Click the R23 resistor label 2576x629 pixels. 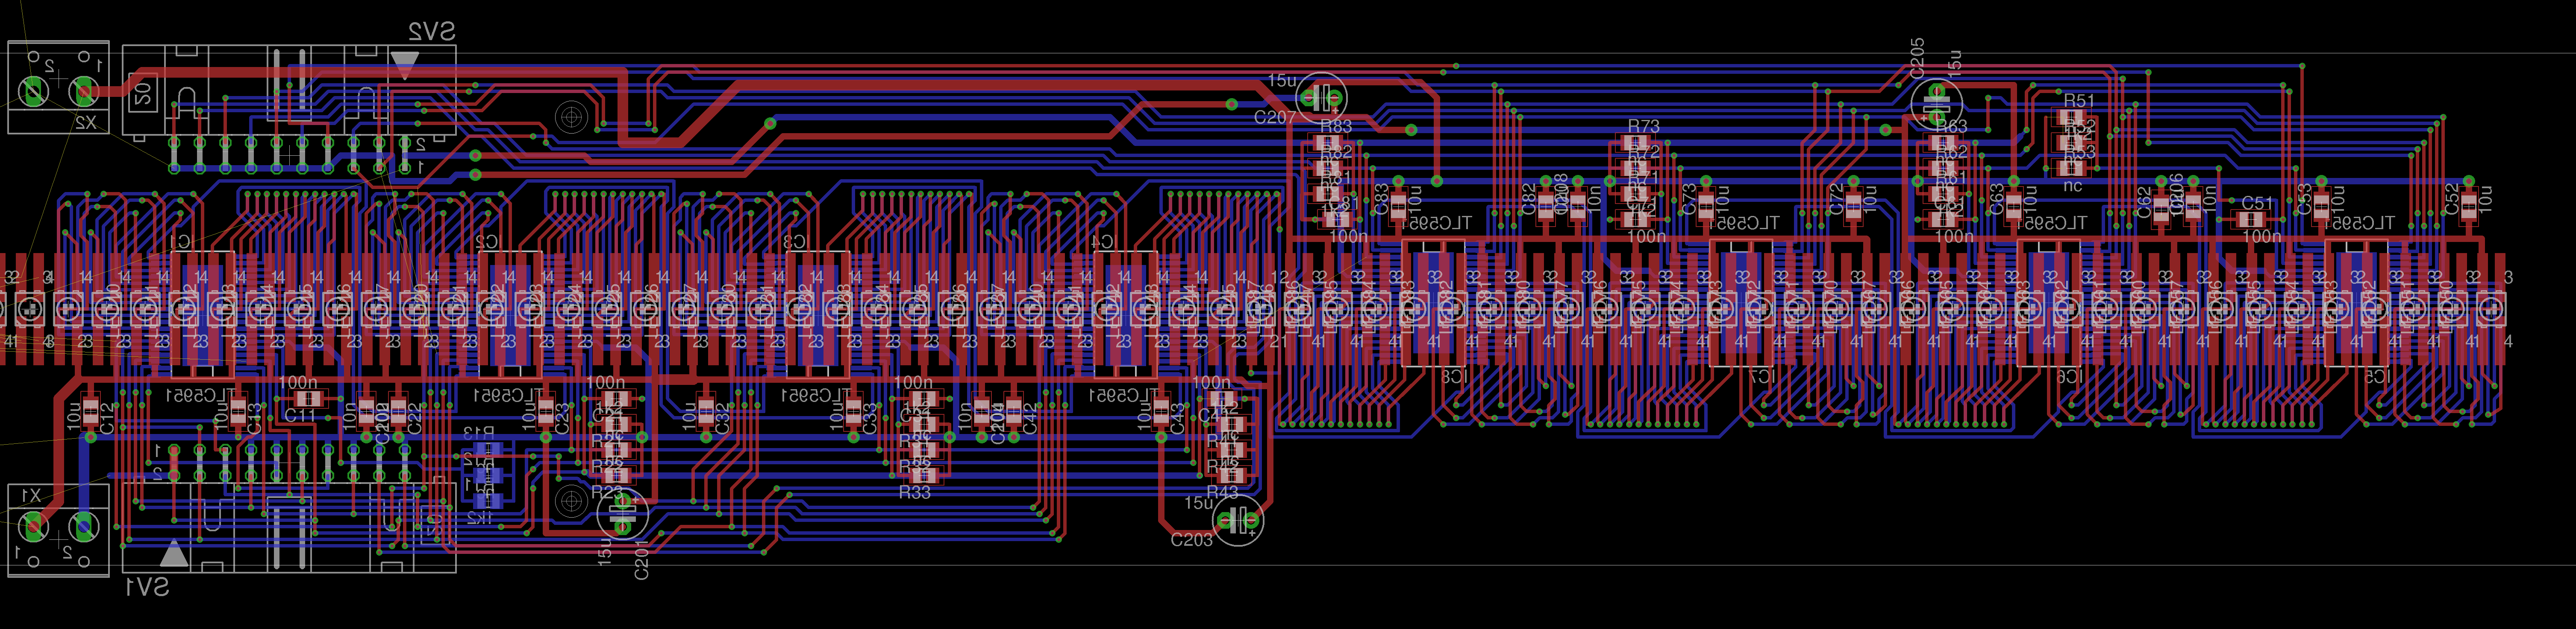(606, 492)
